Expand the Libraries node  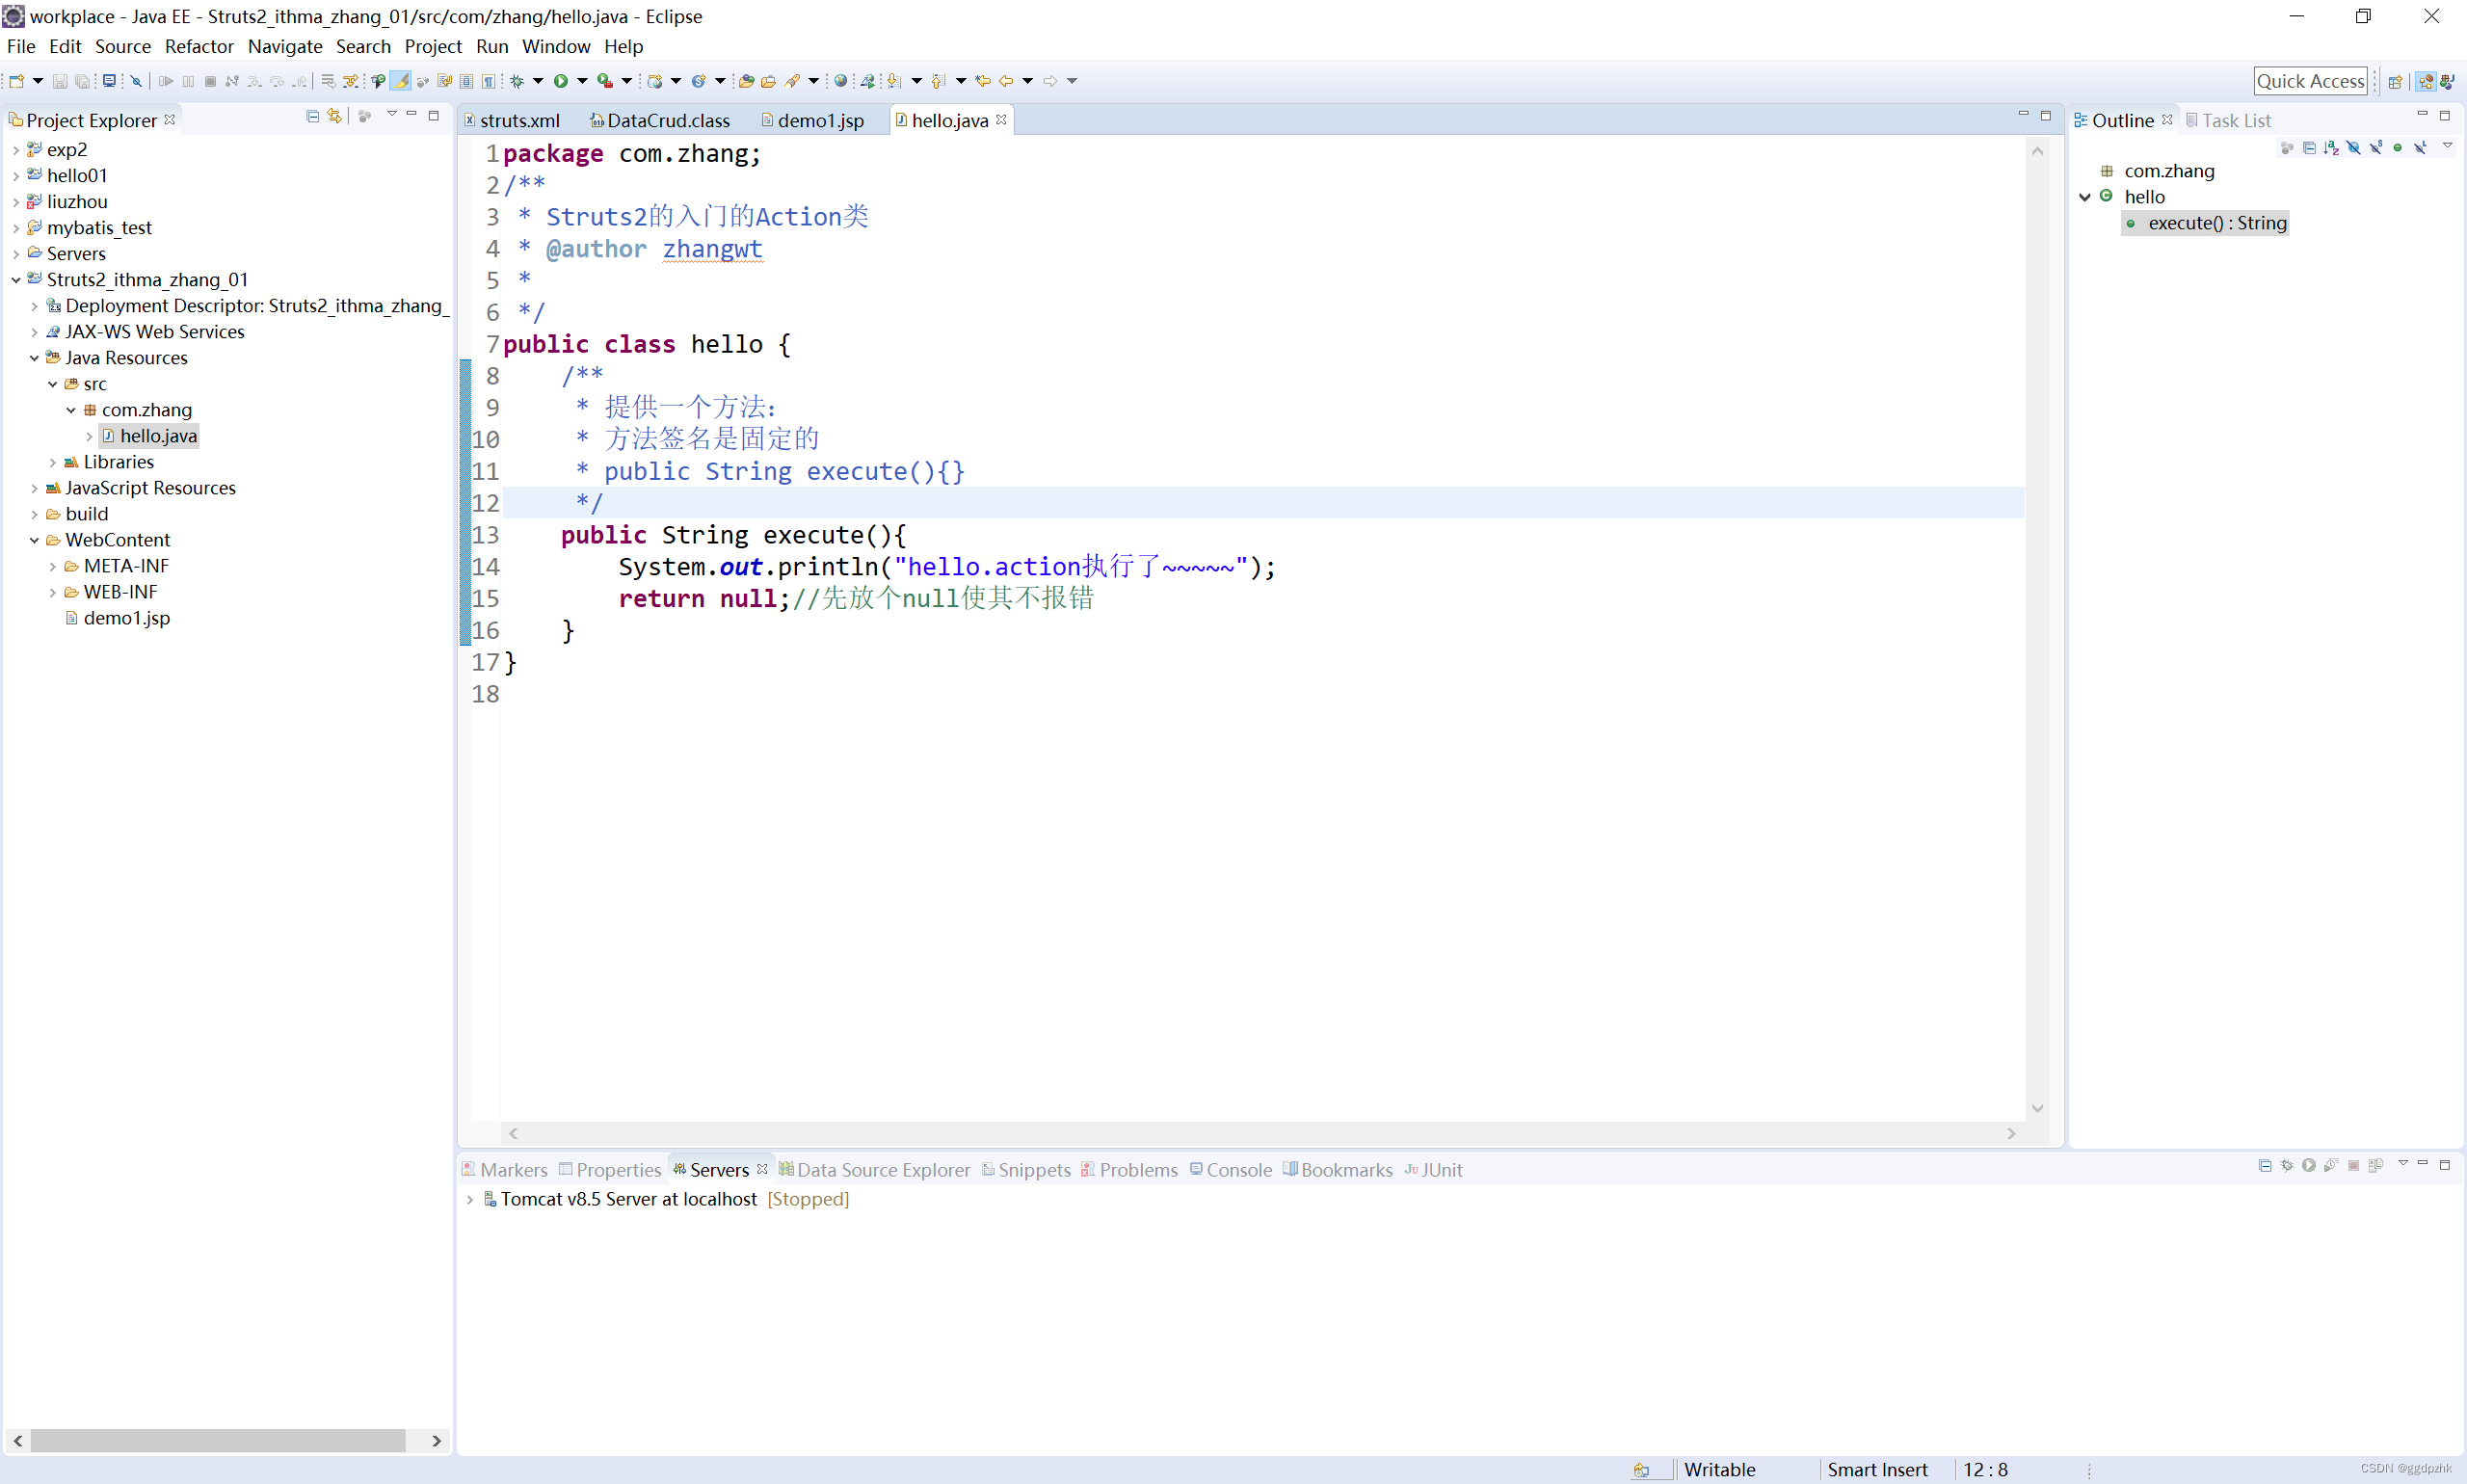(x=53, y=462)
